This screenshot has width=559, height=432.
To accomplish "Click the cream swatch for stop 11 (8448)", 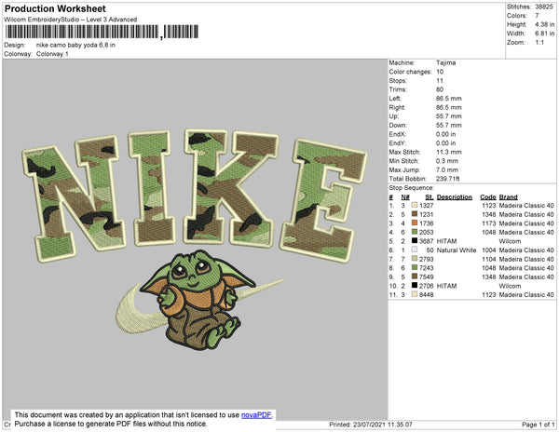I will tap(415, 294).
